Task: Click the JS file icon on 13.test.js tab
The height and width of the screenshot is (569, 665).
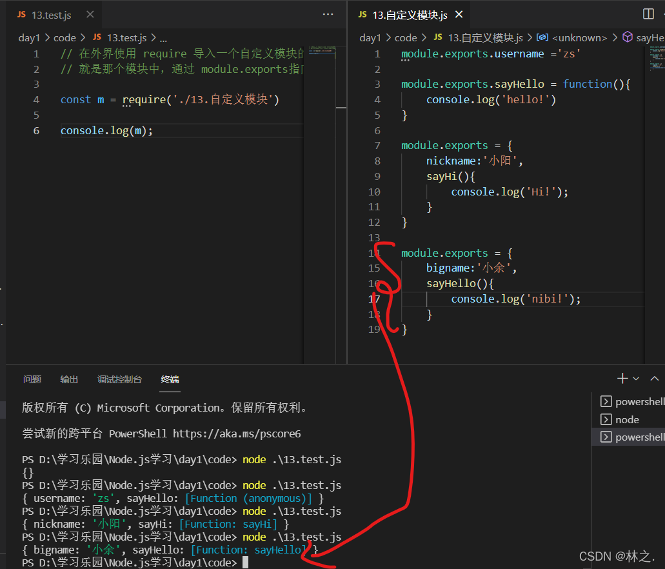Action: (x=21, y=14)
